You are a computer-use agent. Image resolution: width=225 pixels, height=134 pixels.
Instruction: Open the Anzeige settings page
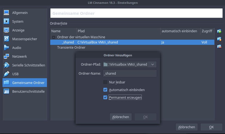(25, 30)
